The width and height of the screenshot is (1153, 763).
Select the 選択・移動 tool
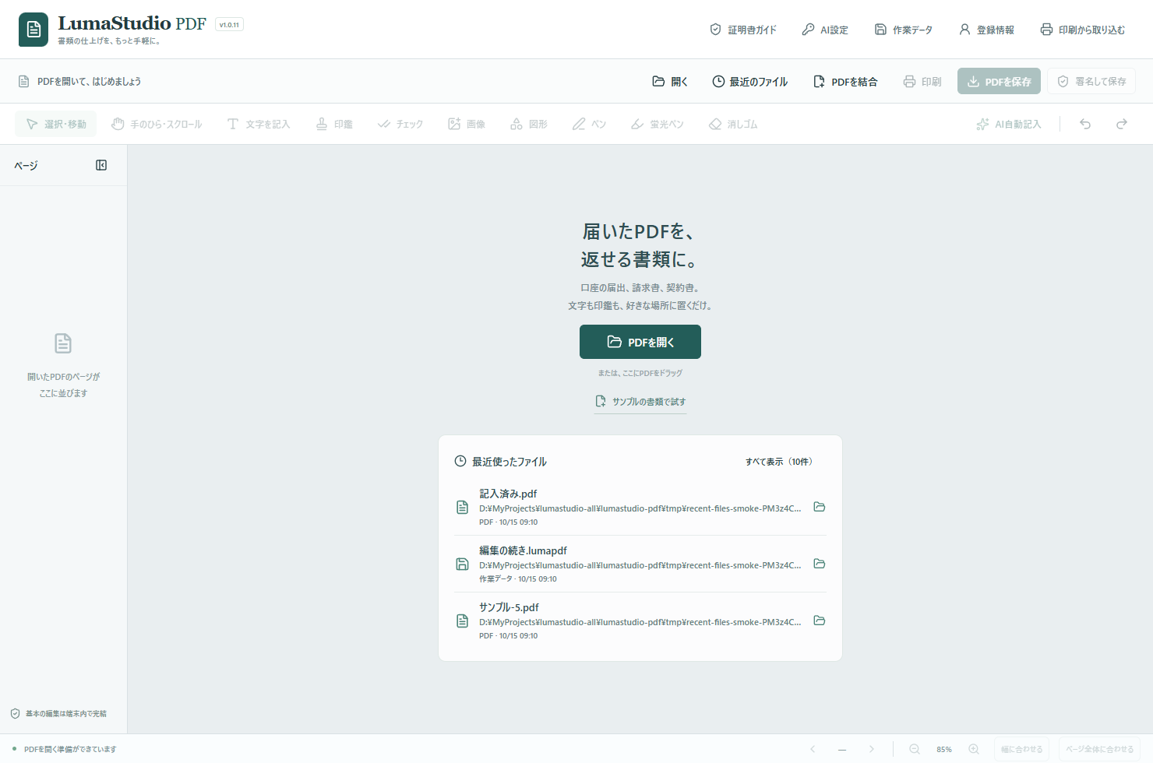coord(56,124)
